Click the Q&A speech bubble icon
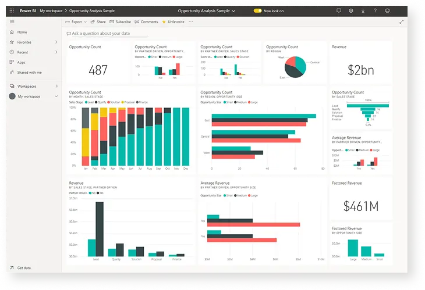The width and height of the screenshot is (425, 290). (69, 34)
